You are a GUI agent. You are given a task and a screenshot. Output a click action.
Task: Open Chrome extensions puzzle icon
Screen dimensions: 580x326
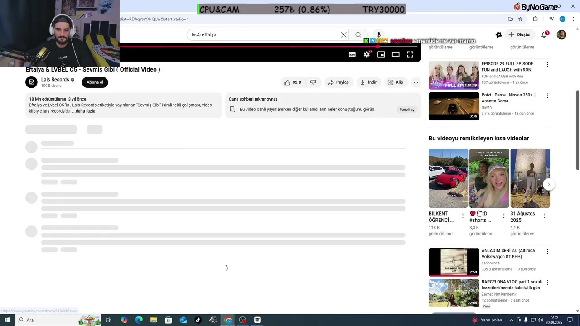click(x=536, y=19)
